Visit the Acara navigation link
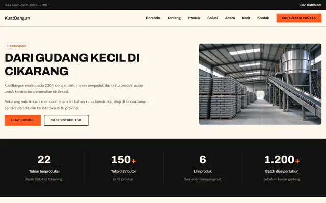 [x=230, y=18]
